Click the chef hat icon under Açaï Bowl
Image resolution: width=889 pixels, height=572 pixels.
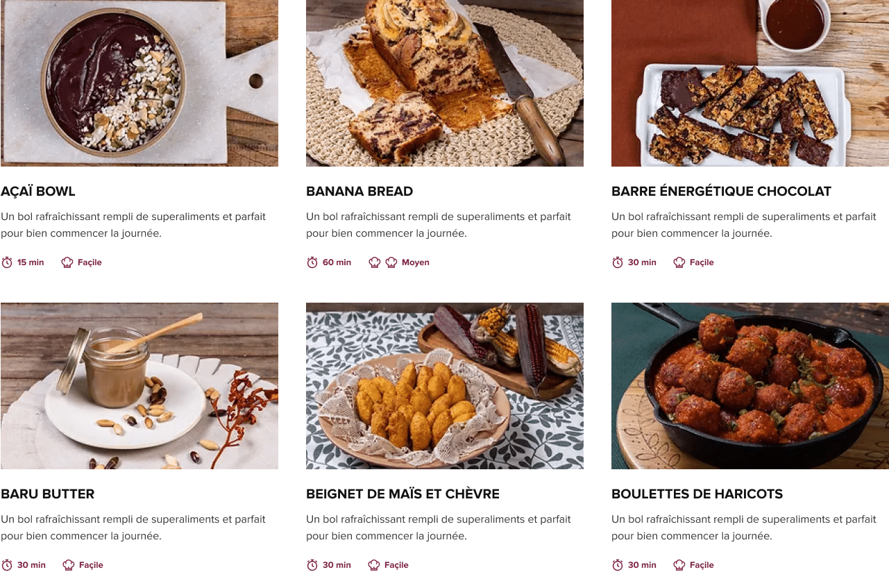(x=67, y=262)
